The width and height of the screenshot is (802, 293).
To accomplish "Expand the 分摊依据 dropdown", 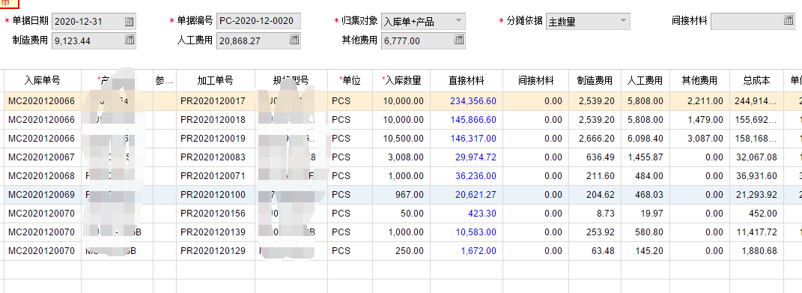I will [x=624, y=22].
